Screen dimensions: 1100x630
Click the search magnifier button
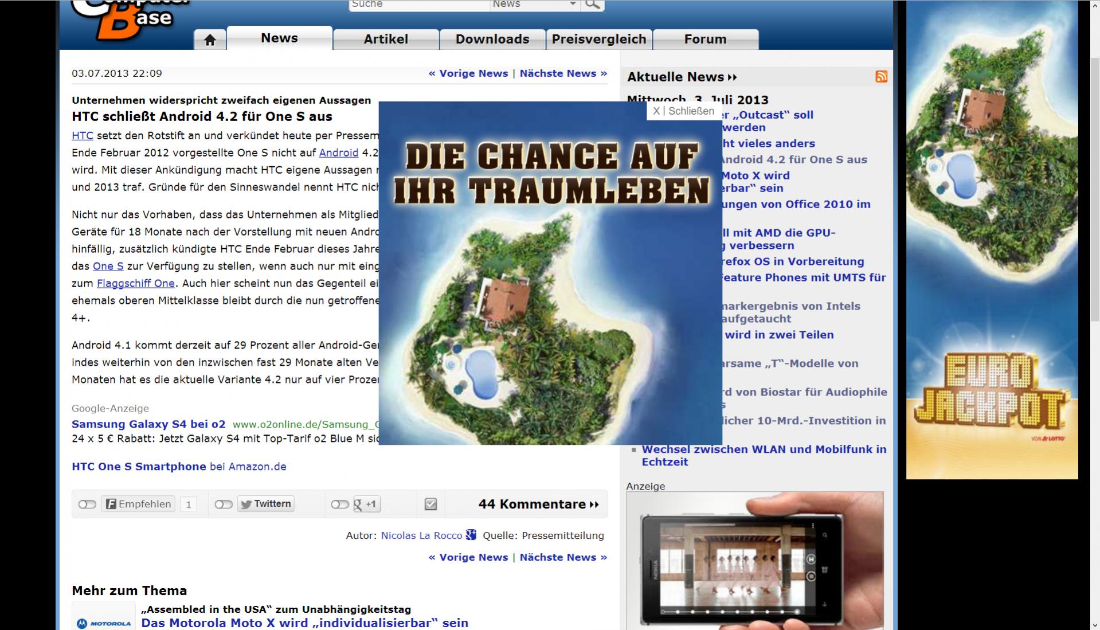pyautogui.click(x=593, y=5)
